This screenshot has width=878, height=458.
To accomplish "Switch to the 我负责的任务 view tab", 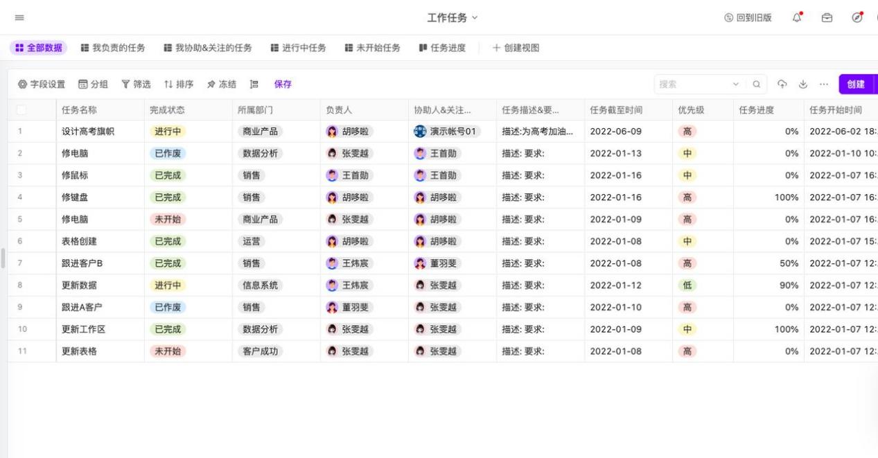I will [x=113, y=48].
